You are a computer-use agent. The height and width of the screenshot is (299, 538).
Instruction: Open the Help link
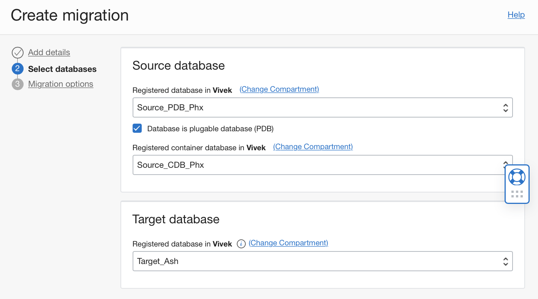click(x=516, y=15)
